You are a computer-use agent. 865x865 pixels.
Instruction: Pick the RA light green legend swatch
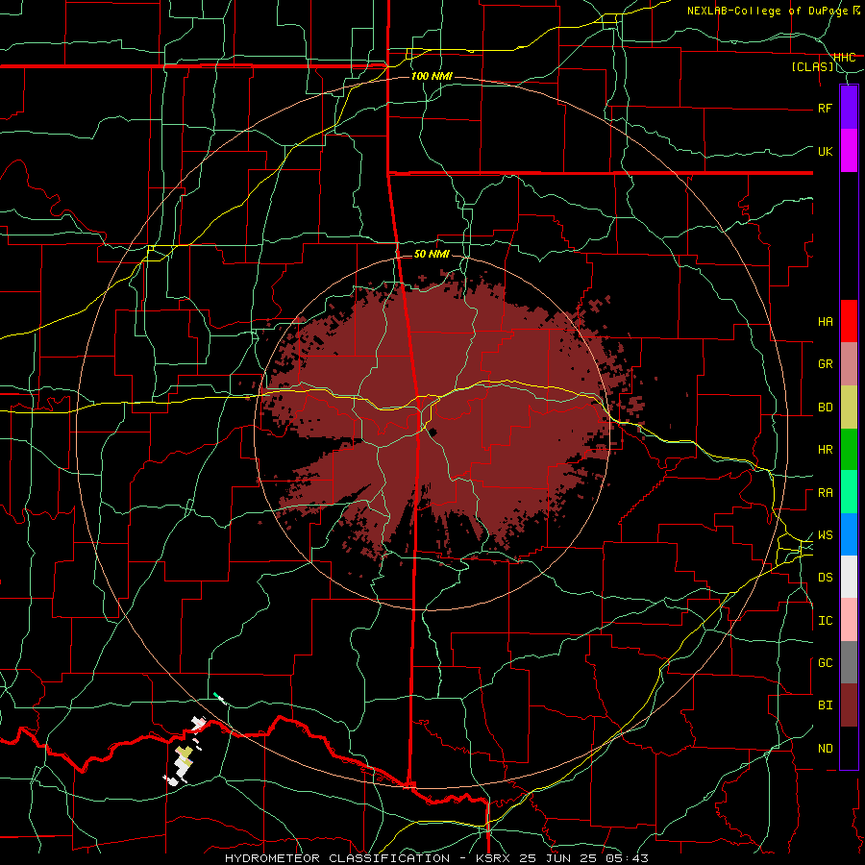[848, 492]
